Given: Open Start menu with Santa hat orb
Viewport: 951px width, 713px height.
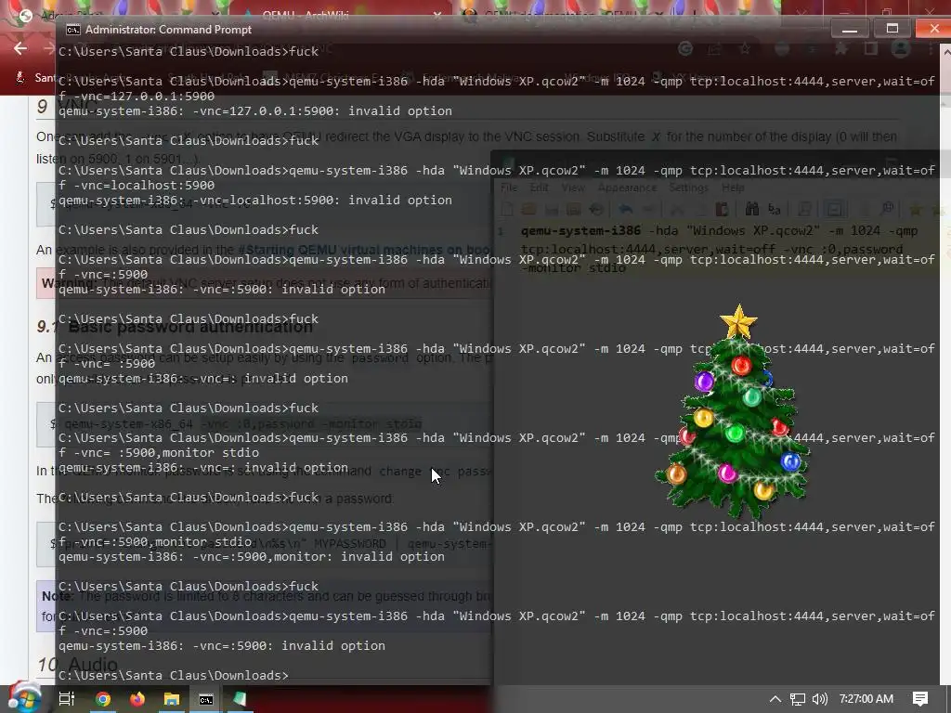Looking at the screenshot, I should click(x=24, y=696).
